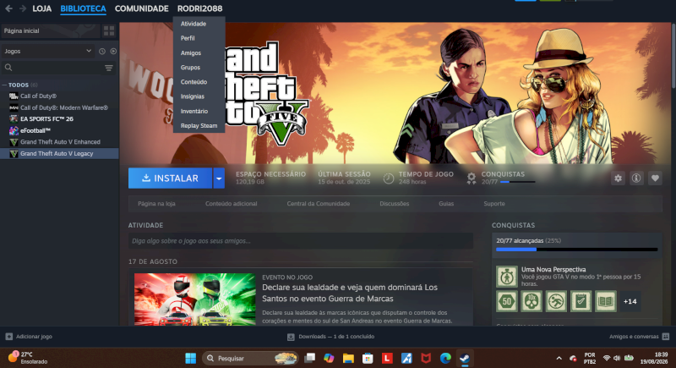Open Uma Nova Perspectiva achievement icon
This screenshot has height=368, width=676.
point(506,277)
